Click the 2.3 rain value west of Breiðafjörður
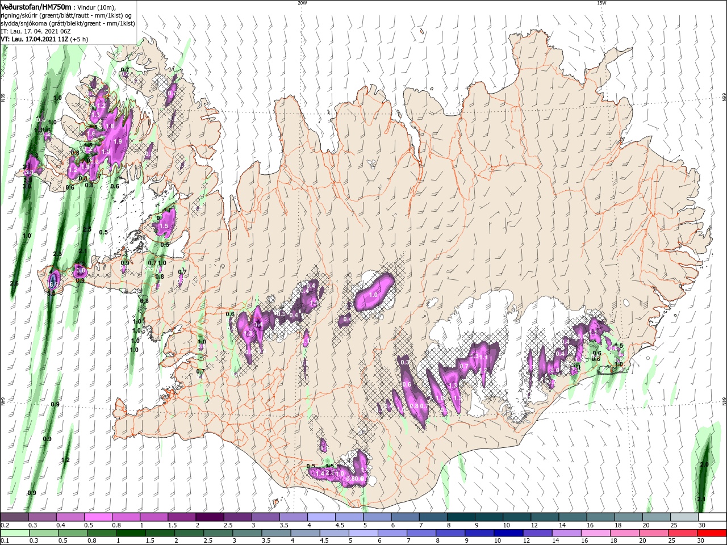Viewport: 727px width, 545px height. (57, 254)
